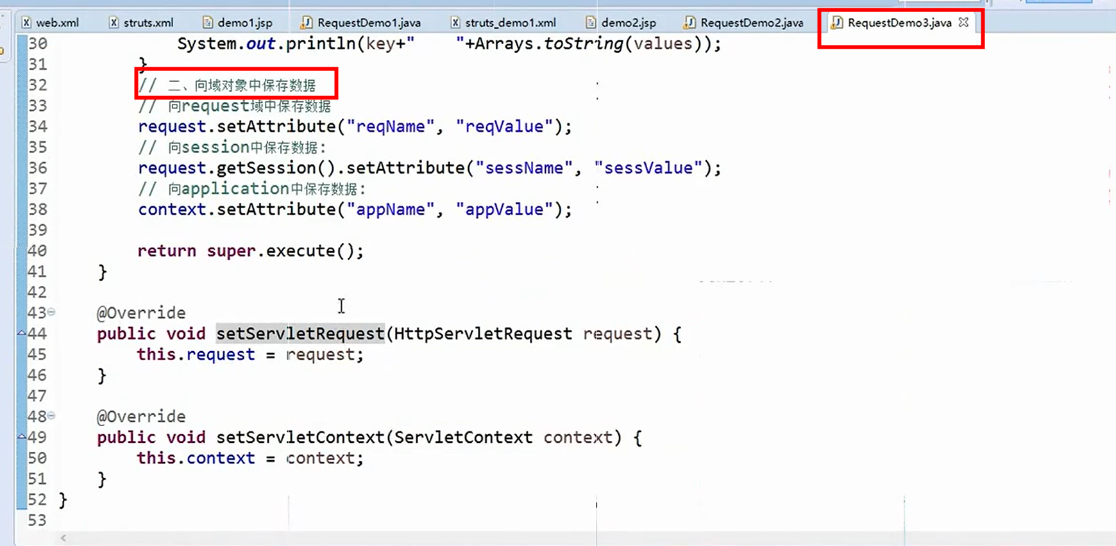Screen dimensions: 1116x546
Task: Collapse the method folding toggle at line 48
Action: [51, 416]
